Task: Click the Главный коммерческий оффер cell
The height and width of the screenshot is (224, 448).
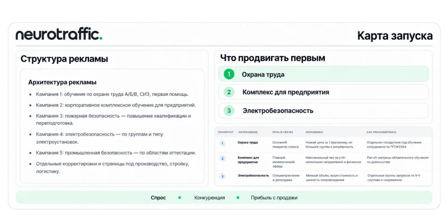Action: (x=283, y=162)
